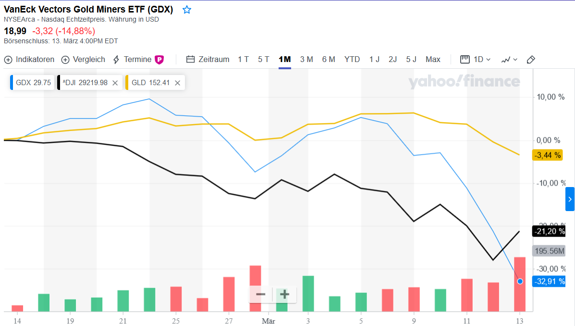Expand the 1D interval dropdown

[482, 60]
